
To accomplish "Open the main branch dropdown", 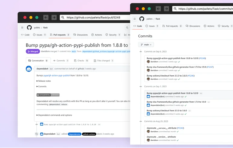I will [146, 44].
